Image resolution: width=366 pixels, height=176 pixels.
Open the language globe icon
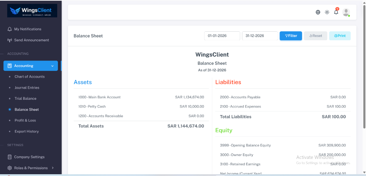tap(318, 12)
